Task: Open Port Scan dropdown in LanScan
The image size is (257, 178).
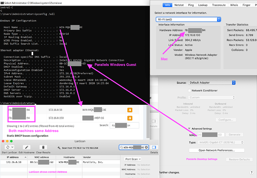Action: coord(133,159)
